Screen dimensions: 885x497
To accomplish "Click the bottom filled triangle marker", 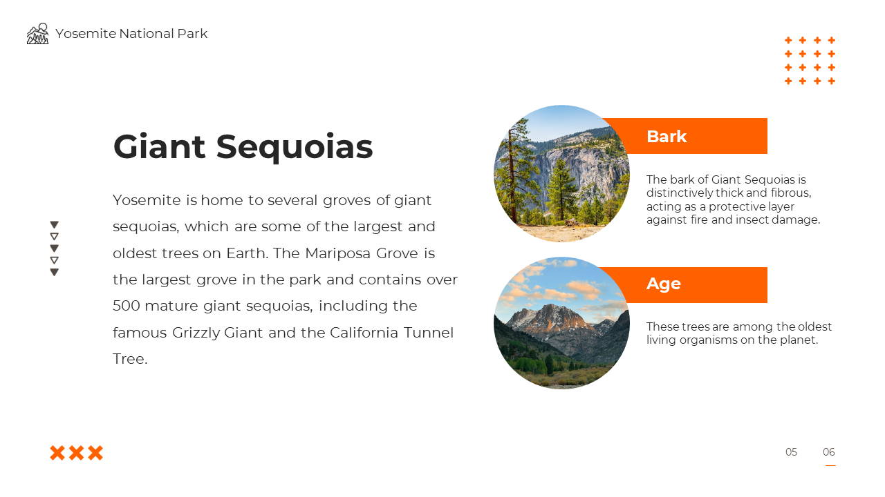I will (x=54, y=272).
